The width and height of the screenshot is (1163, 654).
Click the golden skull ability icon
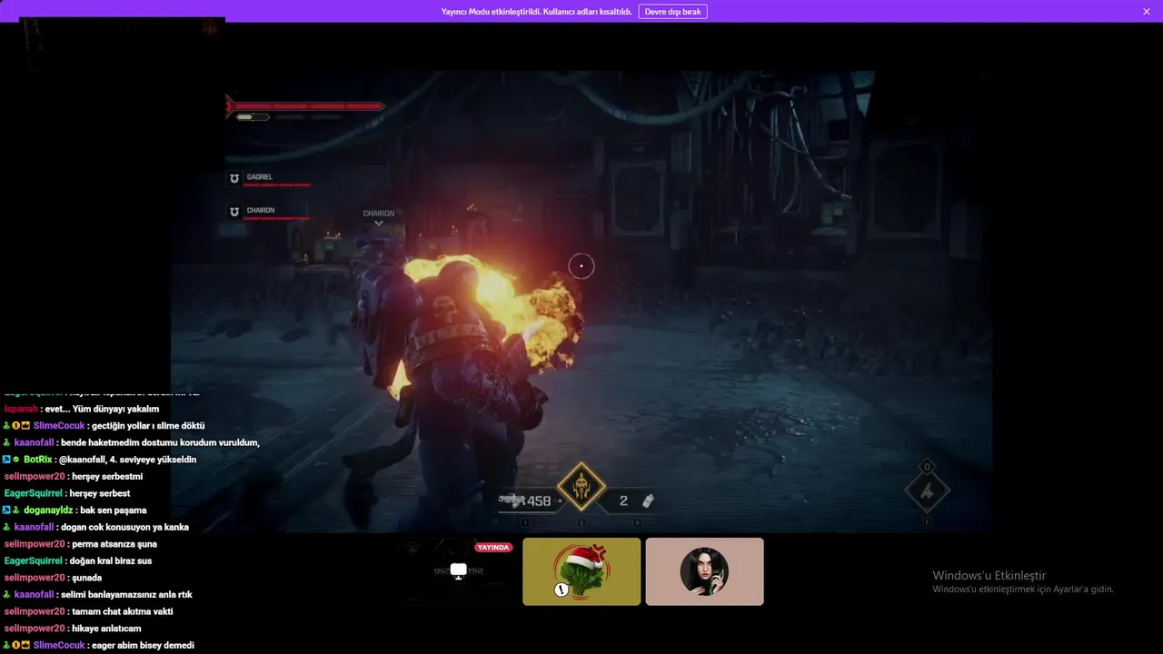click(581, 487)
